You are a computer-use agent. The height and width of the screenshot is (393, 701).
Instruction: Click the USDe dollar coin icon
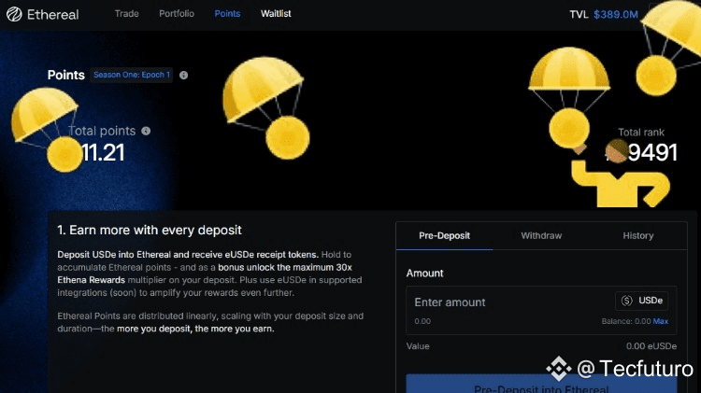[x=627, y=301]
